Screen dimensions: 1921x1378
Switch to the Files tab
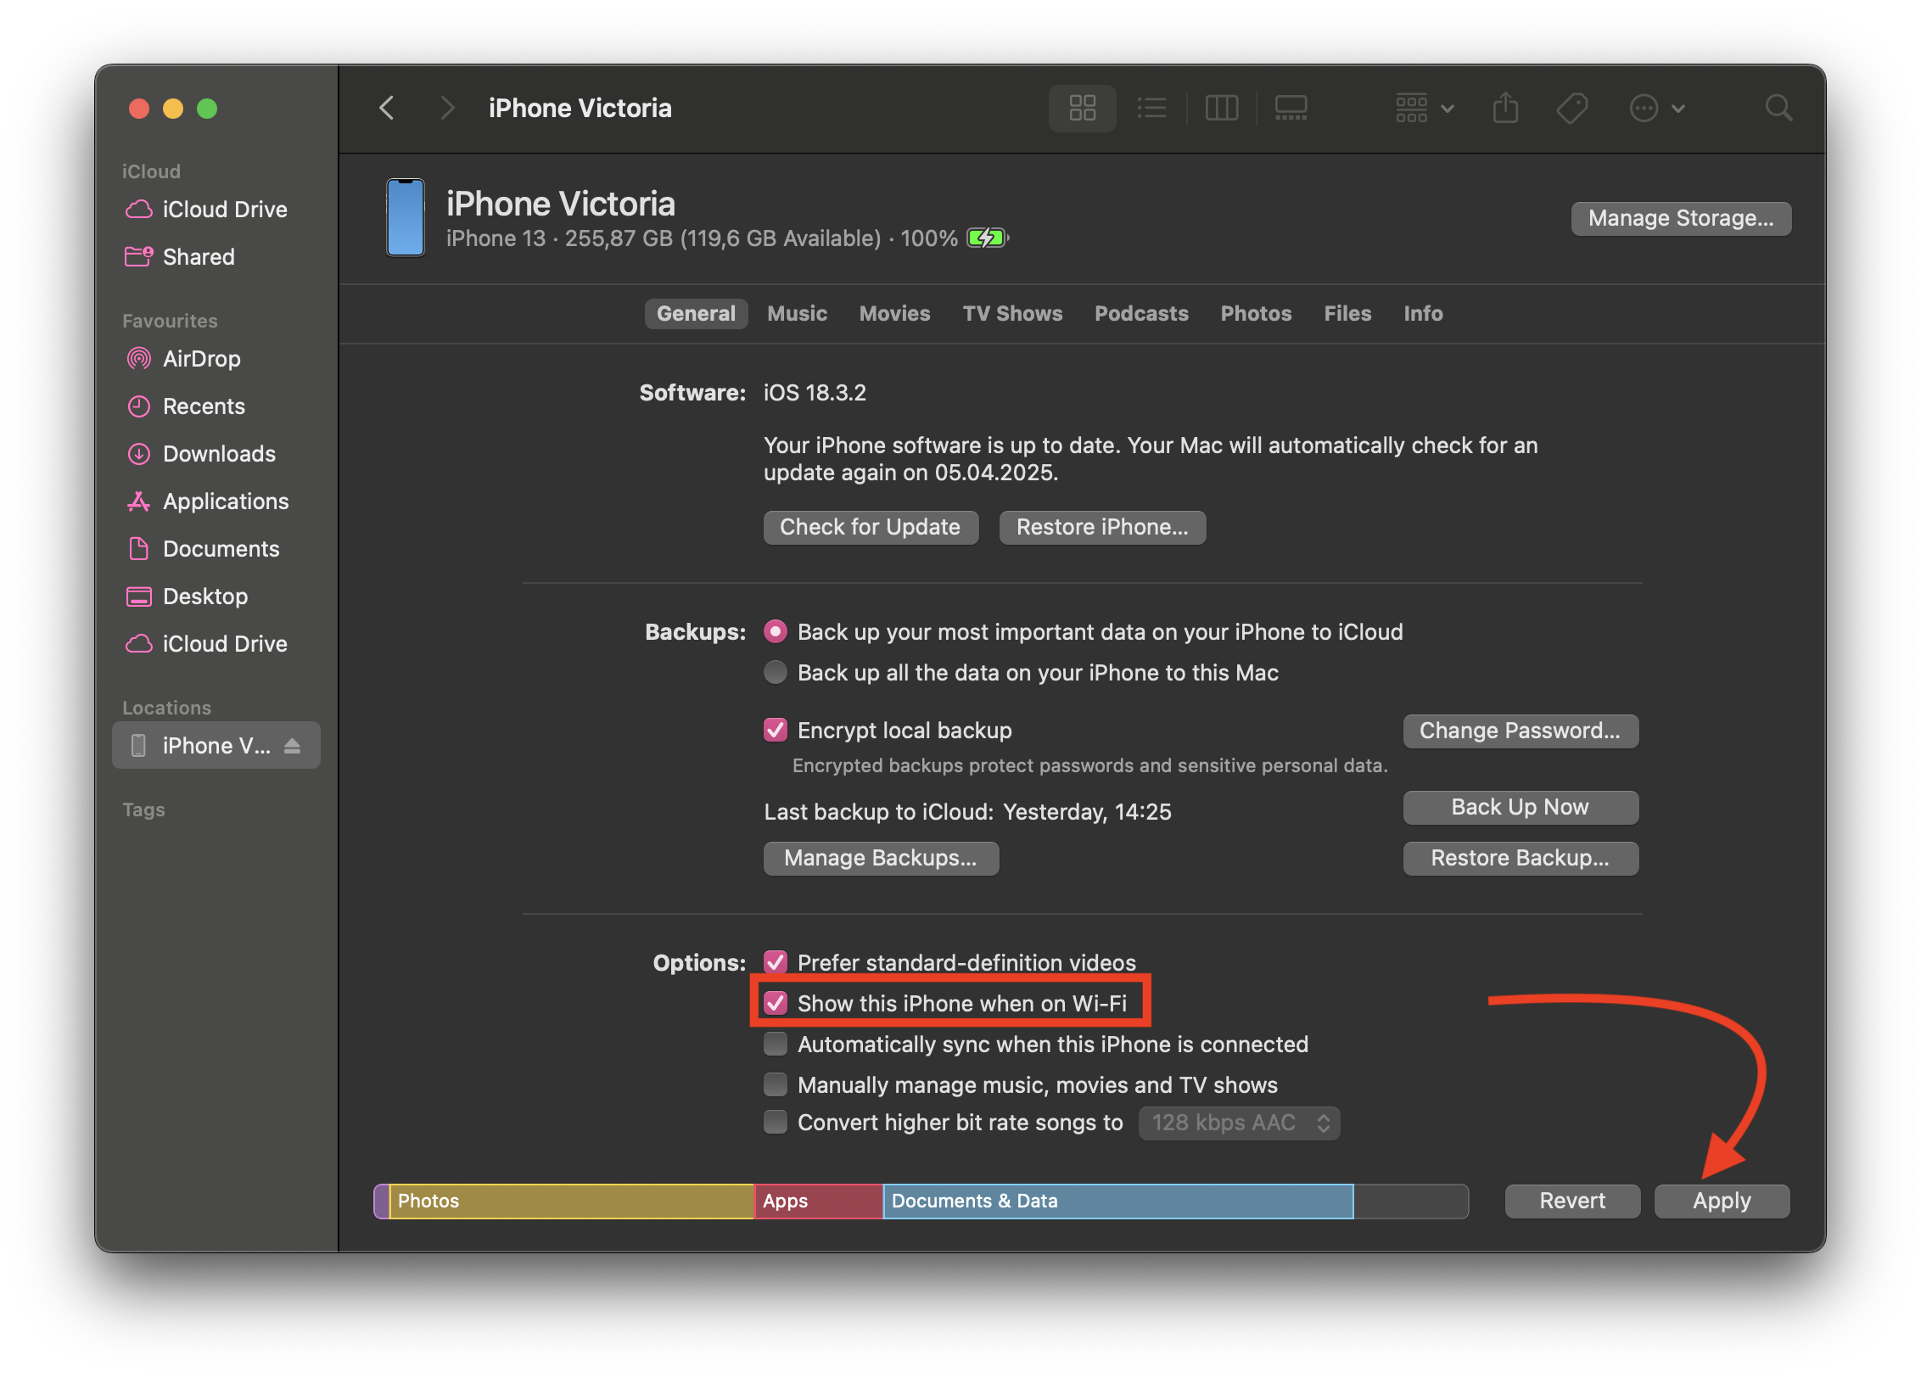[x=1347, y=314]
